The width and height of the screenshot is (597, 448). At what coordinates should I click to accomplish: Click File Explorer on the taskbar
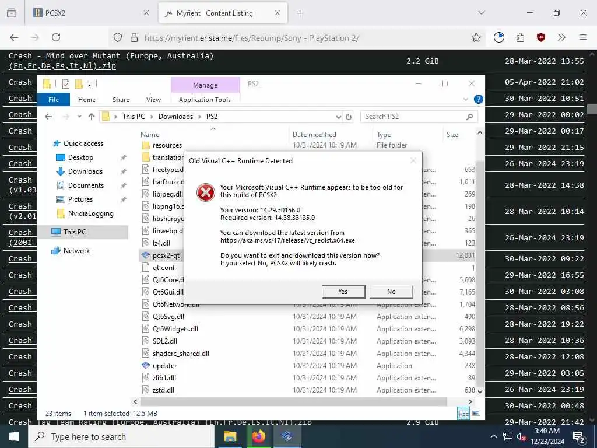(230, 436)
